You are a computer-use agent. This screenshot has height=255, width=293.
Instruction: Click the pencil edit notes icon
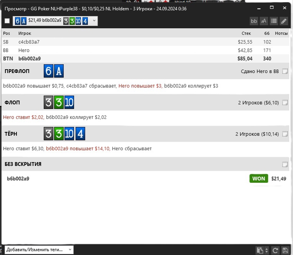(284, 21)
